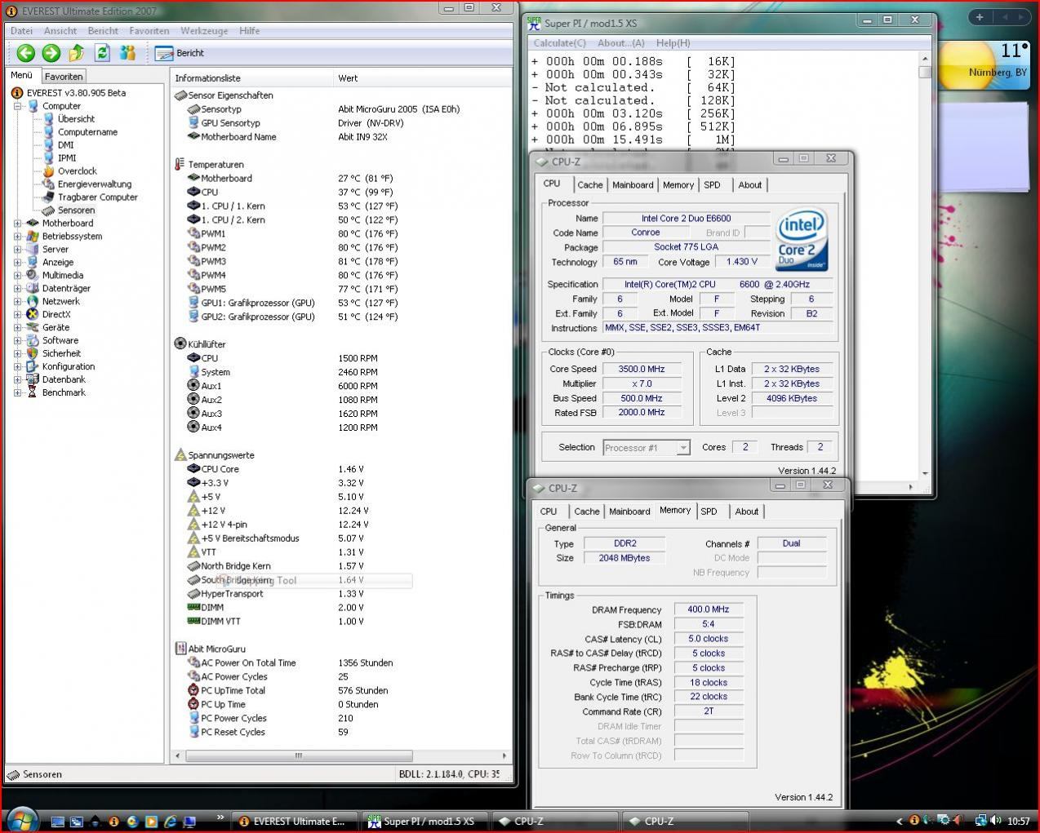Screen dimensions: 1040x833
Task: Switch to SPD tab in upper CPU-Z
Action: [x=713, y=185]
